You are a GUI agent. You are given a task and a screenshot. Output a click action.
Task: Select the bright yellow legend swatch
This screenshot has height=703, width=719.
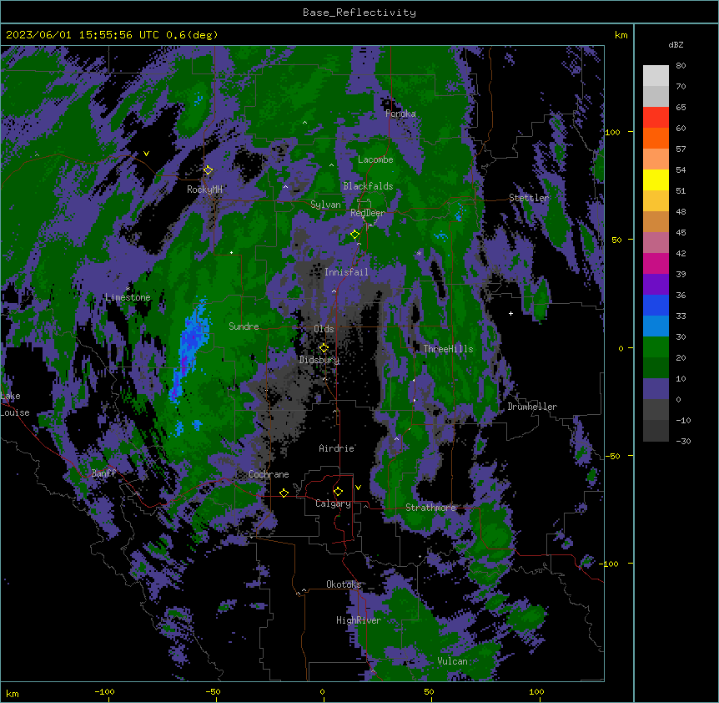[x=656, y=180]
